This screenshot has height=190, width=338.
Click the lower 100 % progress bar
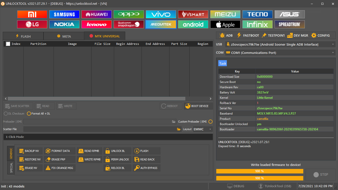pos(260,178)
